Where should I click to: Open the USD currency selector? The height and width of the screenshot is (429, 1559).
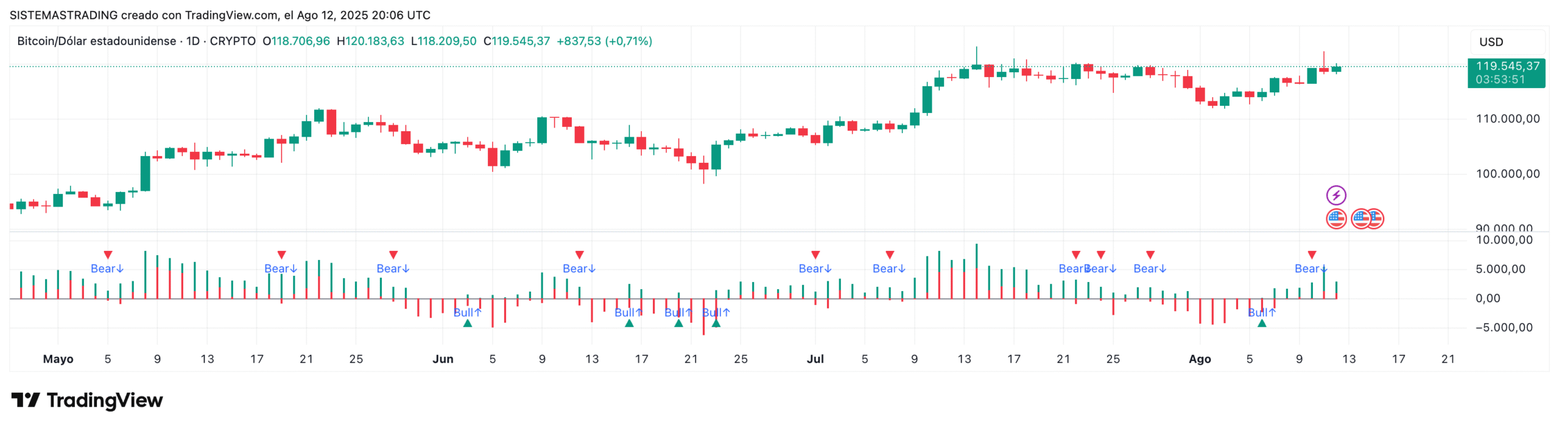click(x=1491, y=42)
